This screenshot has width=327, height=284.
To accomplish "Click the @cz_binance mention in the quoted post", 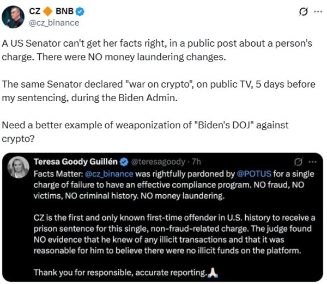I will [x=112, y=174].
